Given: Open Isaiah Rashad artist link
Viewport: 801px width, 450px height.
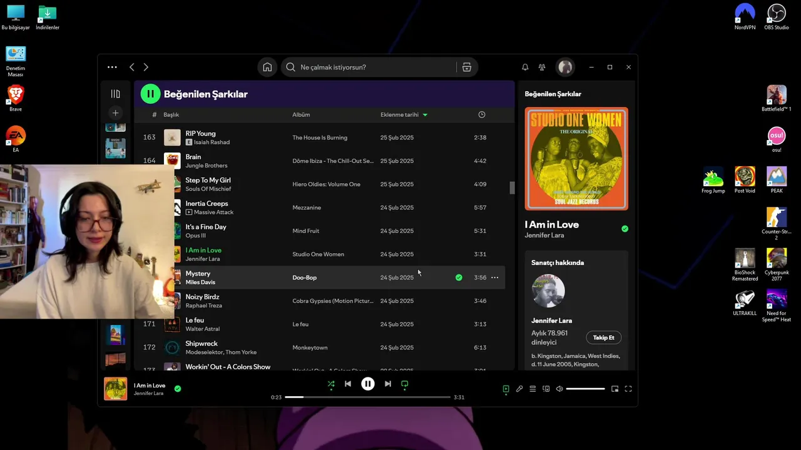Looking at the screenshot, I should [x=212, y=142].
